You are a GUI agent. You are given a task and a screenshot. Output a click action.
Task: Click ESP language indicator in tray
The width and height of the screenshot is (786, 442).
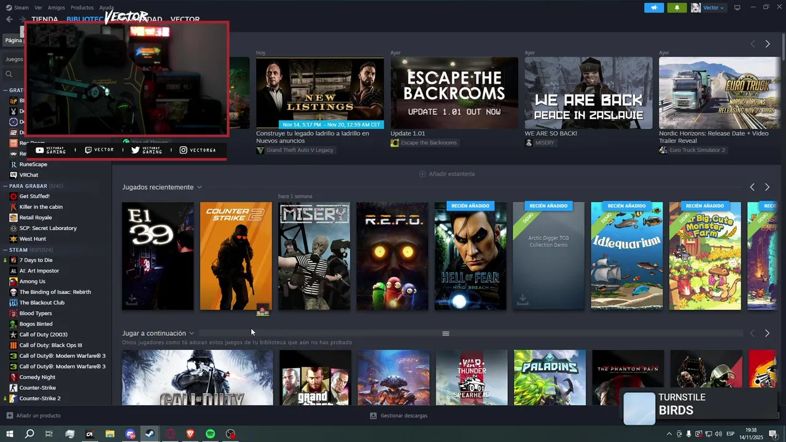(730, 434)
